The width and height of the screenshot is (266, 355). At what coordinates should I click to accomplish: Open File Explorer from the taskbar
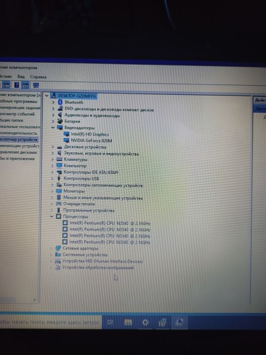pos(128,322)
